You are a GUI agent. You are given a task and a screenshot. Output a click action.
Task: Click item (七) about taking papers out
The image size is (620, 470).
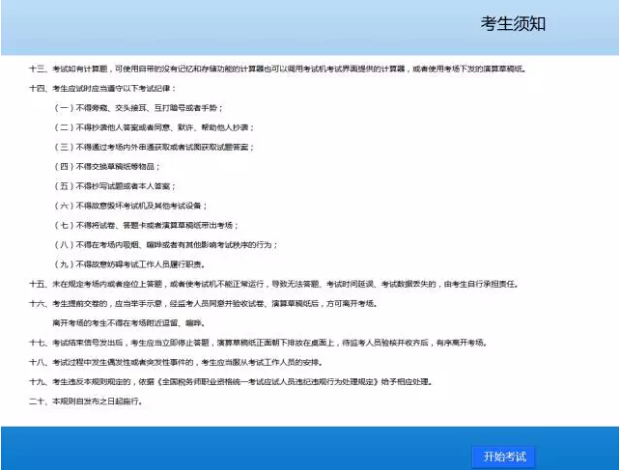[x=145, y=225]
